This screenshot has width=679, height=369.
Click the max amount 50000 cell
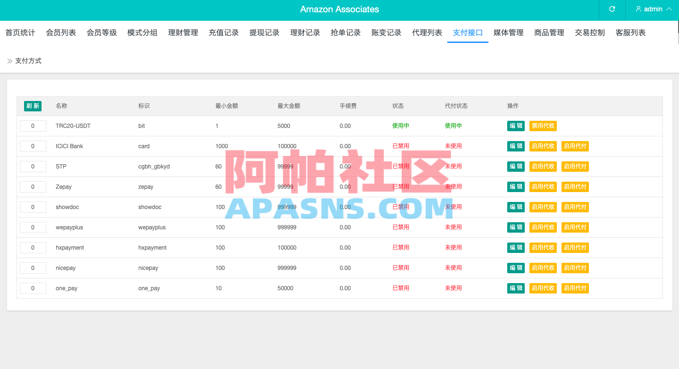click(x=285, y=288)
